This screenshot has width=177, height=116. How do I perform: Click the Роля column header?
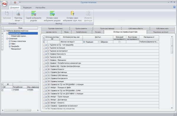pos(20,28)
